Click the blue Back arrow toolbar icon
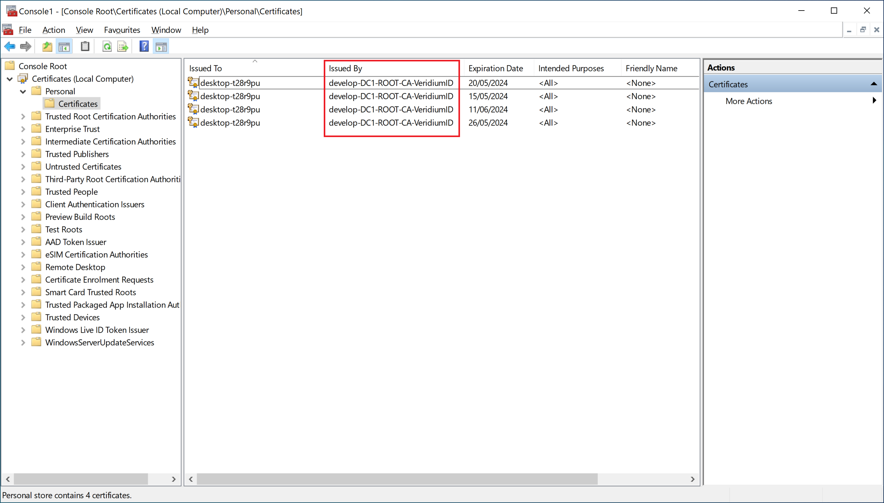This screenshot has height=503, width=884. tap(10, 46)
